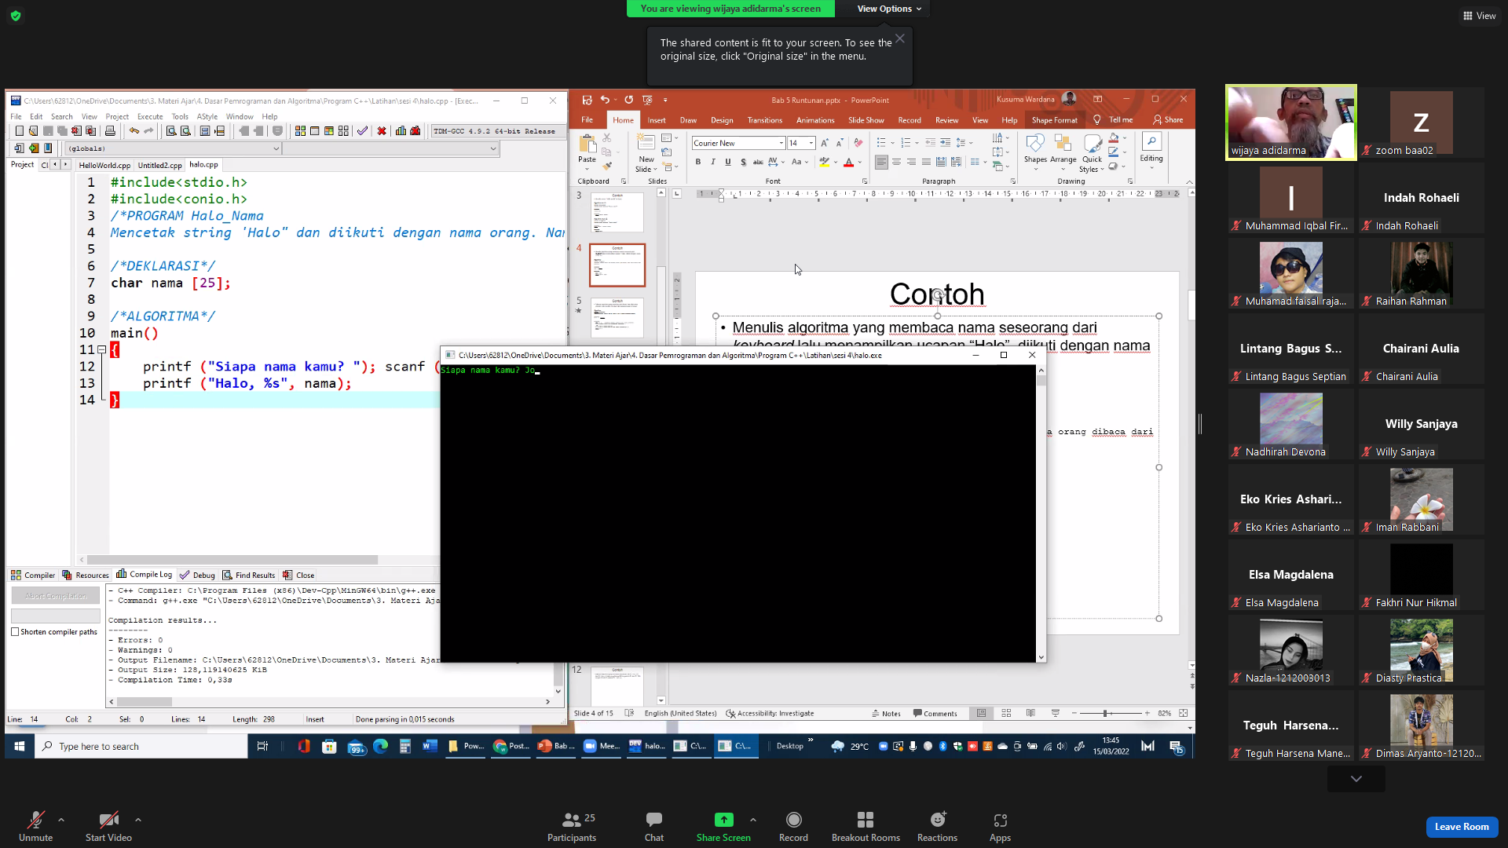Image resolution: width=1508 pixels, height=848 pixels.
Task: Click the red X stop icon in Dev-C++
Action: (x=382, y=131)
